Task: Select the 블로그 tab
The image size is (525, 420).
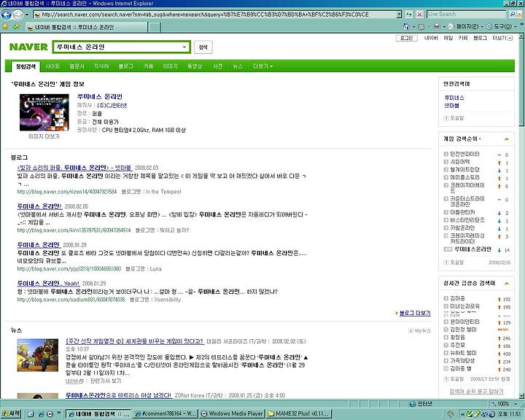Action: [125, 66]
